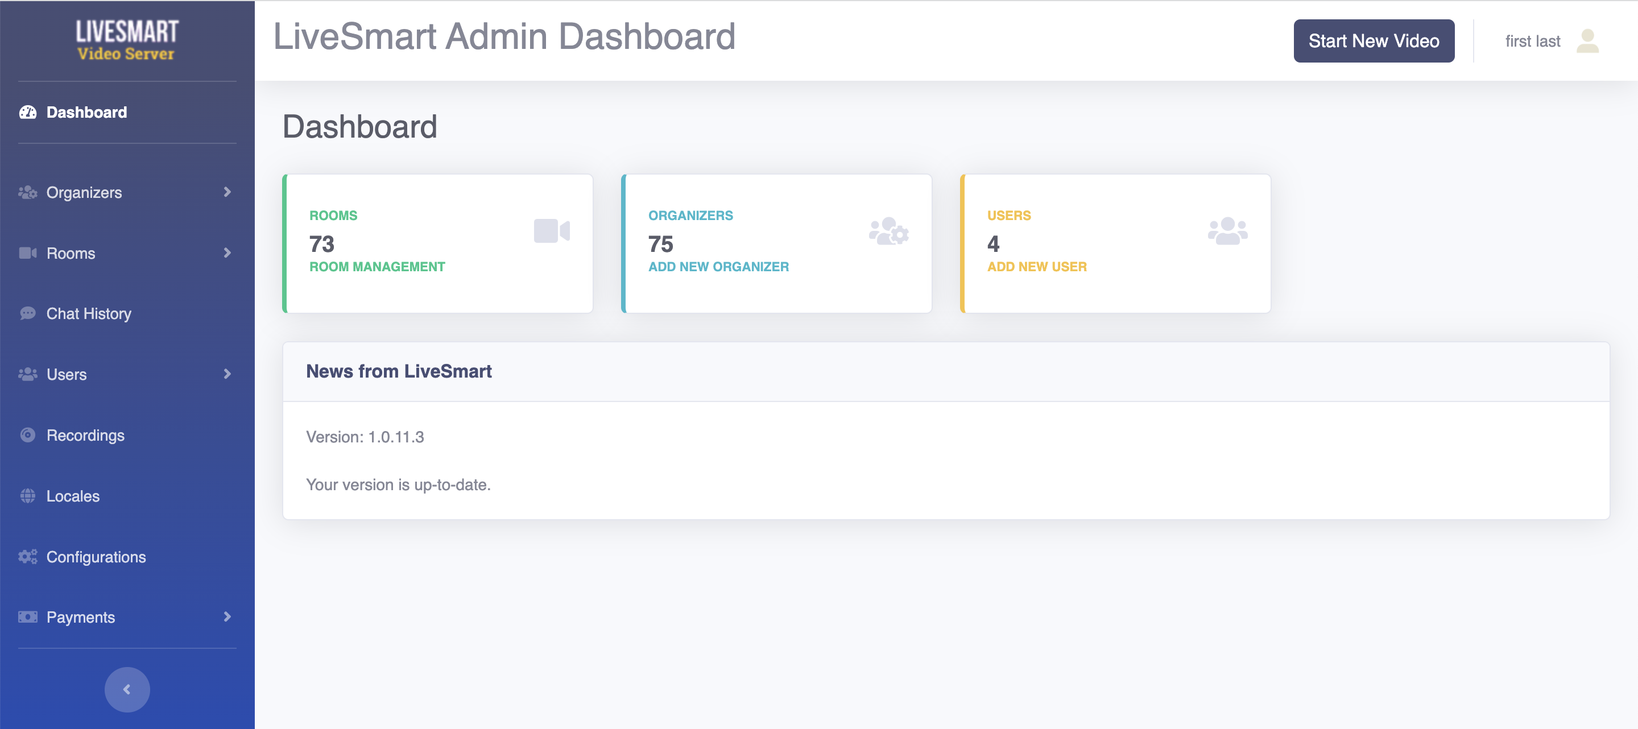
Task: Click the Rooms video camera sidebar icon
Action: (27, 253)
